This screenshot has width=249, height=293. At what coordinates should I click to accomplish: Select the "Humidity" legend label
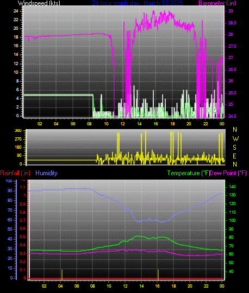46,173
